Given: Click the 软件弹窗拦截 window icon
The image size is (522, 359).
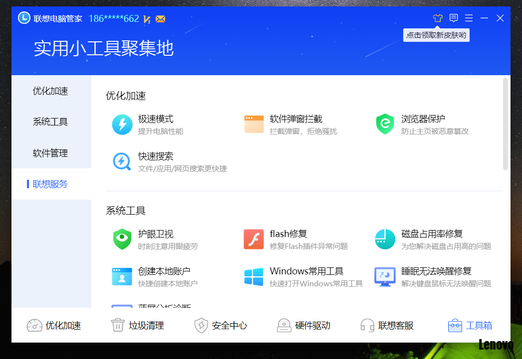Looking at the screenshot, I should [254, 124].
